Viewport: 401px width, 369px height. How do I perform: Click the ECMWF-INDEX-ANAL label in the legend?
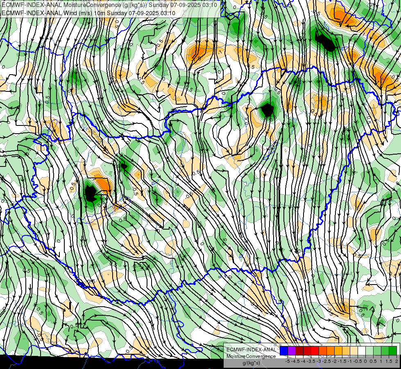click(x=251, y=350)
